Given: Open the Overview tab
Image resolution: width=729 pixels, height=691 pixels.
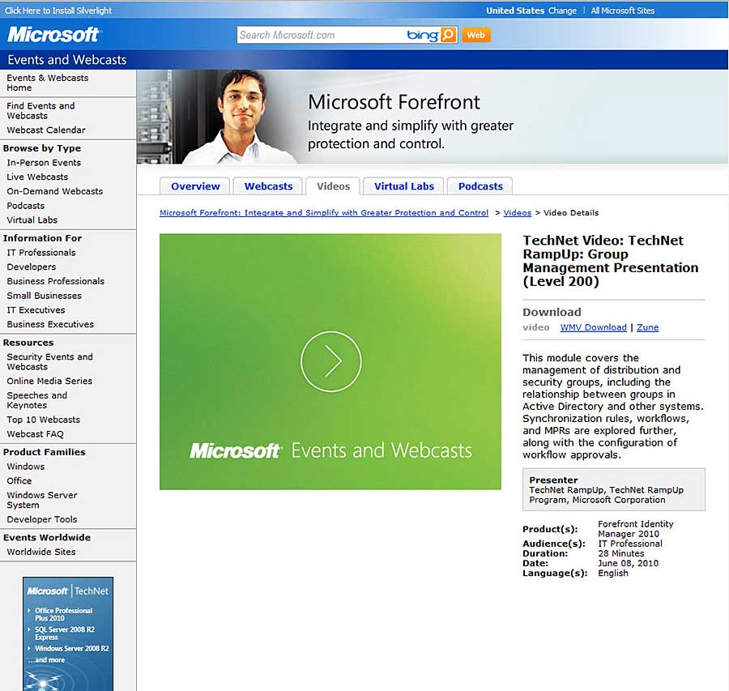Looking at the screenshot, I should [194, 186].
